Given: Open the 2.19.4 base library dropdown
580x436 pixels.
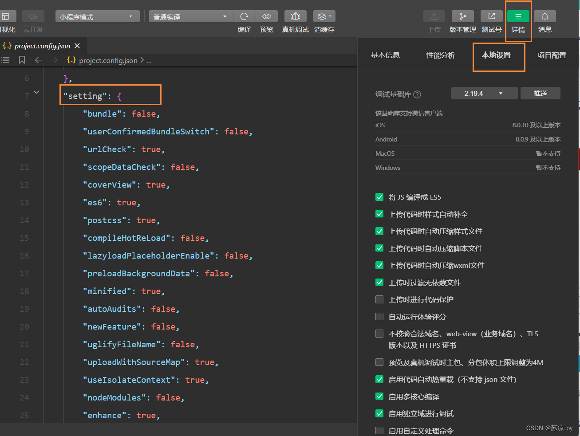Looking at the screenshot, I should pyautogui.click(x=484, y=94).
